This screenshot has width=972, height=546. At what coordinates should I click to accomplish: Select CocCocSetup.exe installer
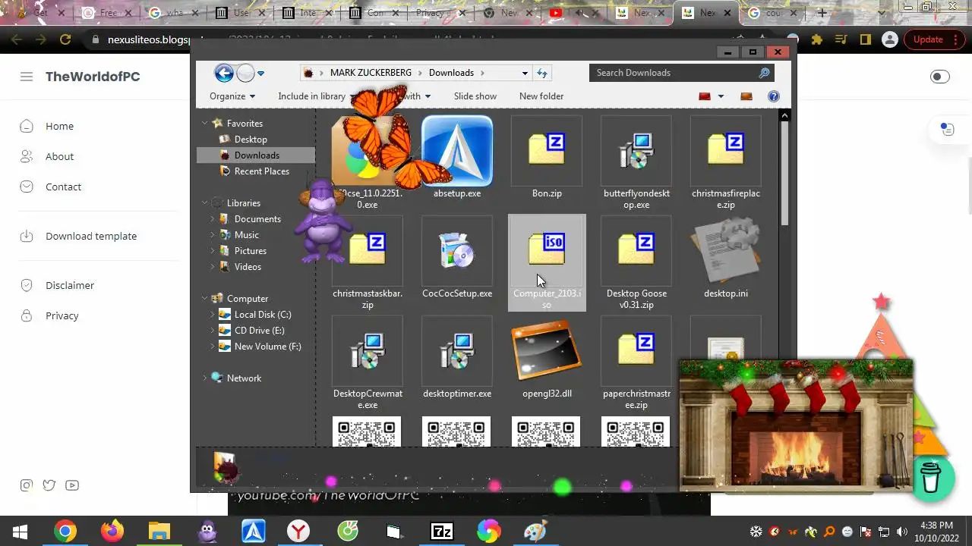click(x=457, y=258)
